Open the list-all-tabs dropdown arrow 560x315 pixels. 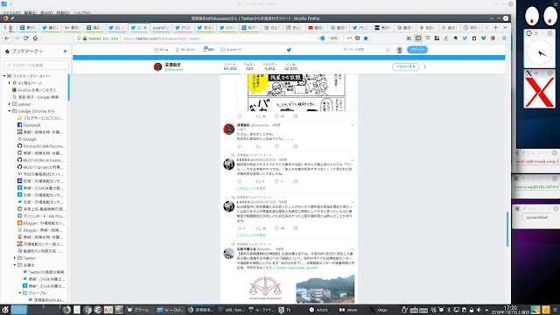(x=505, y=27)
